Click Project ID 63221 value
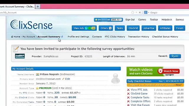 [x=88, y=56]
